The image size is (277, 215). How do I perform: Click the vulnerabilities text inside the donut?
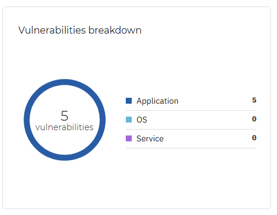coord(64,127)
